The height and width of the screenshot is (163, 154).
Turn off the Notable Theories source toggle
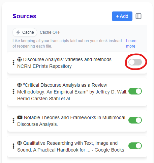tap(135, 120)
